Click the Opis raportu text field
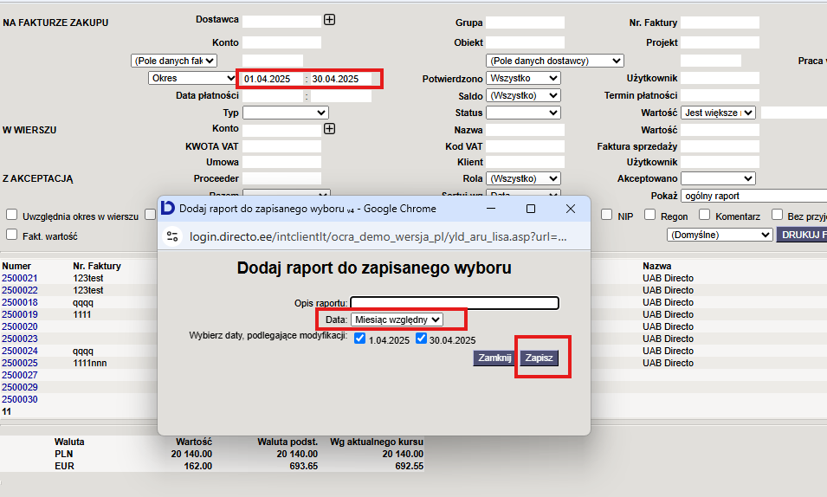Image resolution: width=827 pixels, height=497 pixels. point(455,303)
